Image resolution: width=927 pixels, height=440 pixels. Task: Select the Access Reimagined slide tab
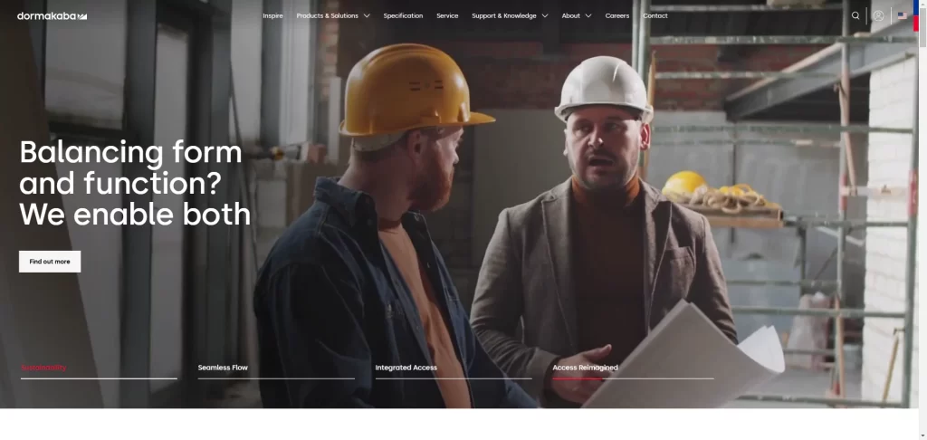point(586,368)
